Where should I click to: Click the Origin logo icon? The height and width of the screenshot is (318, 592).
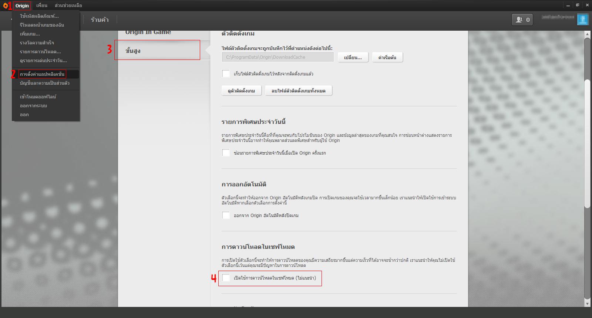click(x=5, y=6)
